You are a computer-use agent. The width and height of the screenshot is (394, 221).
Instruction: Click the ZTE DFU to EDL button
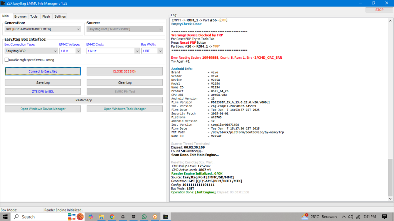point(43,91)
